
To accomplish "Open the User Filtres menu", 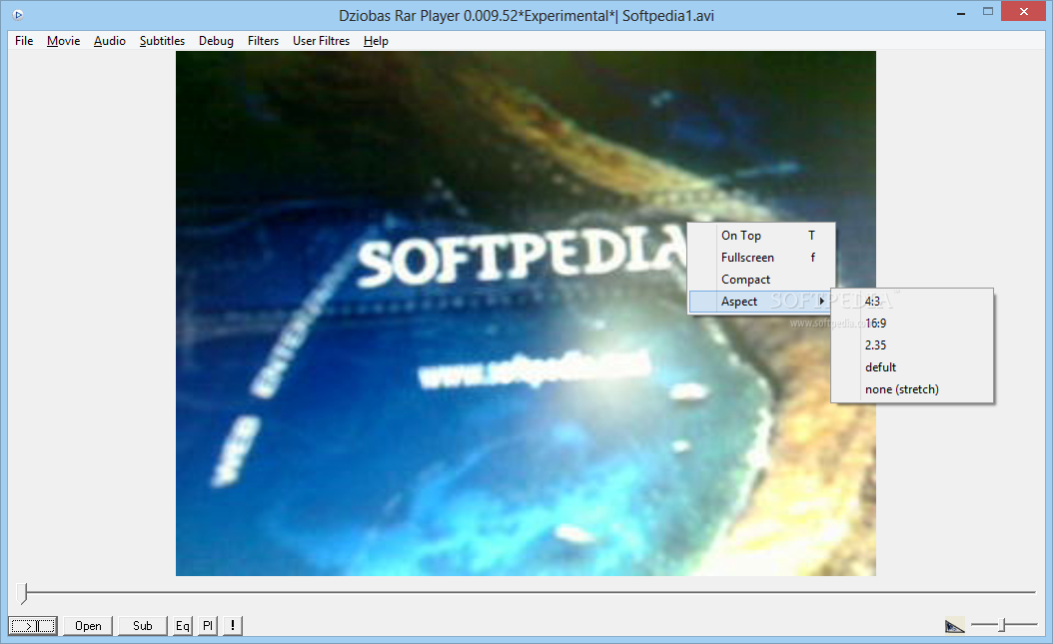I will (321, 41).
